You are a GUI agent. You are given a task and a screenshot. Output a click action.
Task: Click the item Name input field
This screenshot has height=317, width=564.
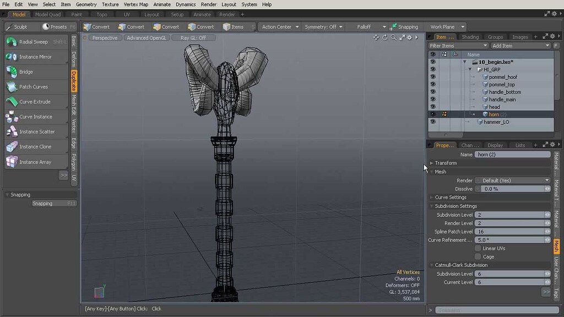tap(511, 154)
